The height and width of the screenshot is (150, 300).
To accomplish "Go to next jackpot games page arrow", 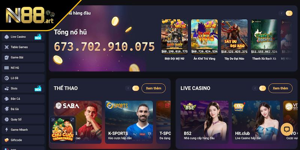I will [289, 13].
